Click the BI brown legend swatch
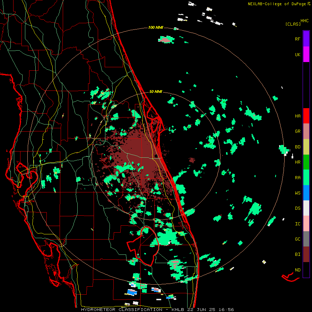The width and height of the screenshot is (312, 312). click(x=306, y=254)
